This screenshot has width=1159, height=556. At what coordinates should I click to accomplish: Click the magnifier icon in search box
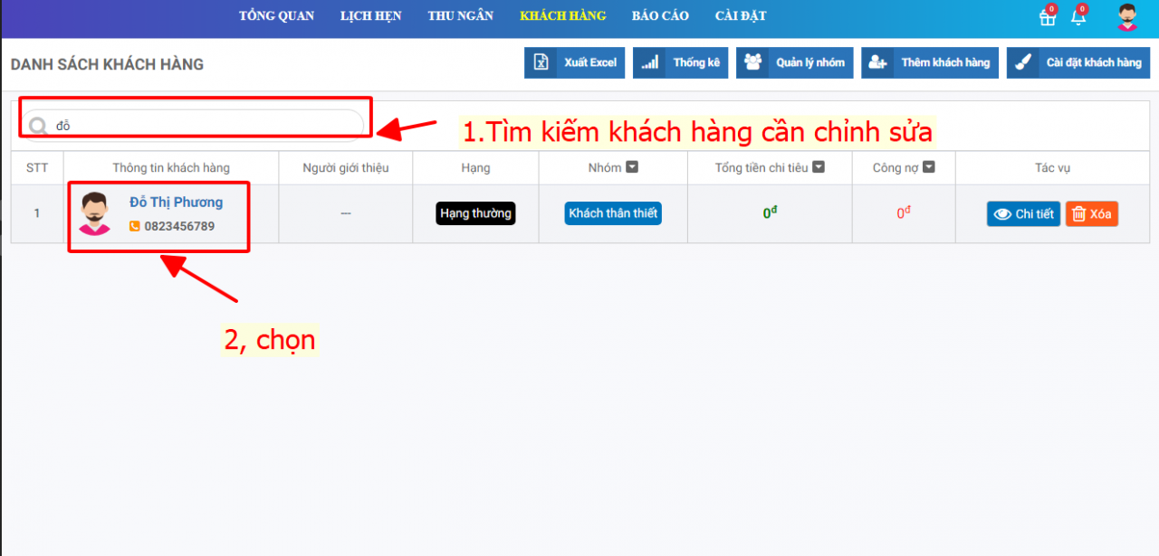coord(38,126)
